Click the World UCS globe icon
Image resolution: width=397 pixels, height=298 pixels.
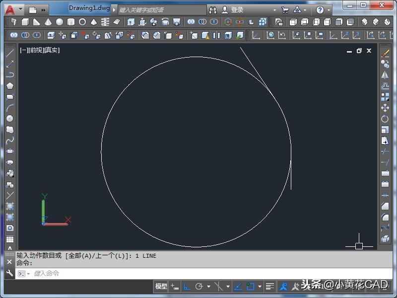point(270,35)
